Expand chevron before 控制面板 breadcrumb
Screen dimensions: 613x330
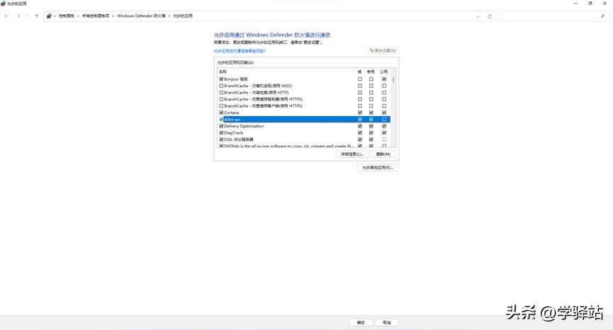coord(55,16)
